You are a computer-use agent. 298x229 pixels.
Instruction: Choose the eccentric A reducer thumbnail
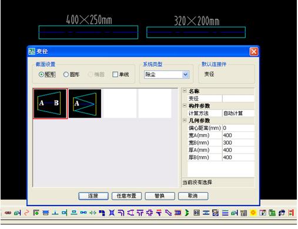pos(85,104)
